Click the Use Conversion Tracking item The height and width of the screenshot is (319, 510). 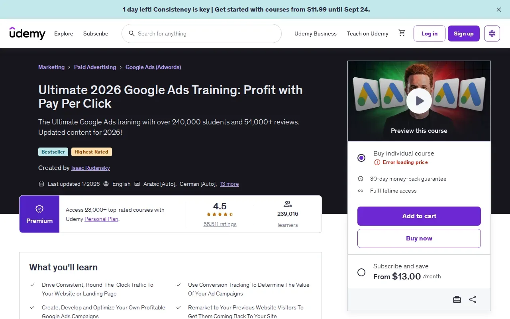coord(249,289)
